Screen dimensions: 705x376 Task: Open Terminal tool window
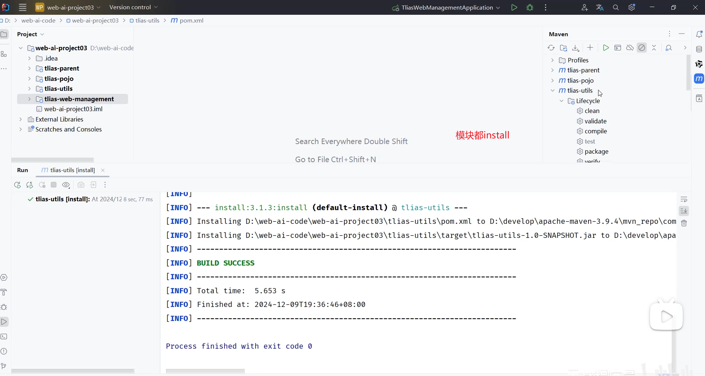click(4, 336)
